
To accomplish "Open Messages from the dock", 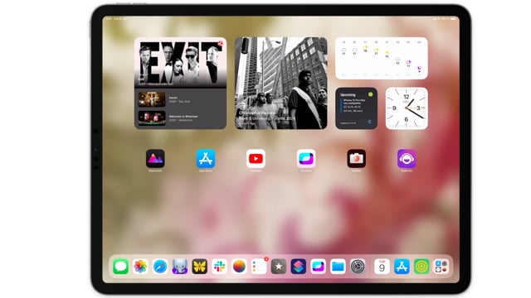I will pos(120,267).
